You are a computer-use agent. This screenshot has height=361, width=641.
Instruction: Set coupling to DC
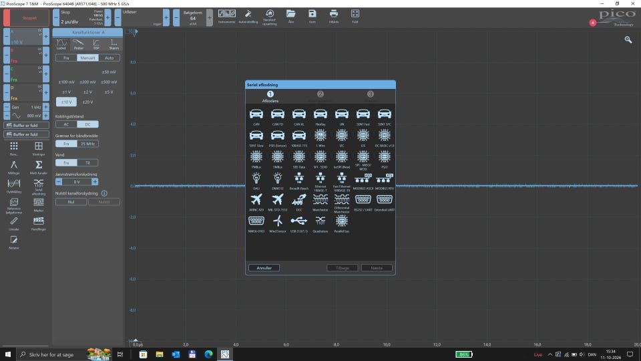coord(87,124)
